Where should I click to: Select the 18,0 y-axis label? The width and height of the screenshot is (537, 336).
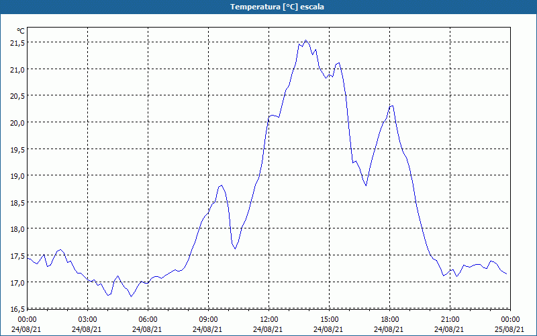[x=17, y=228]
